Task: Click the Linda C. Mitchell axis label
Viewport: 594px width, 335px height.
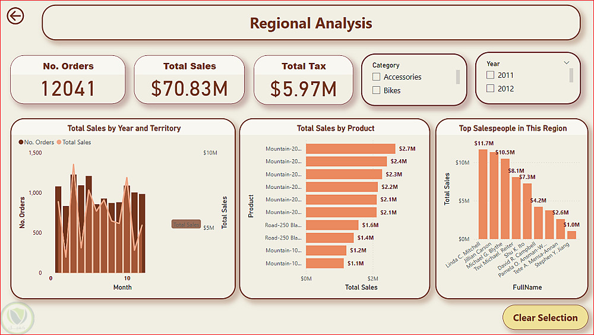Action: [x=463, y=255]
